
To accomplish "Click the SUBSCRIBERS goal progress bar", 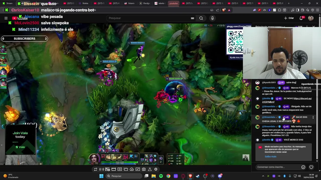I will tap(24, 38).
